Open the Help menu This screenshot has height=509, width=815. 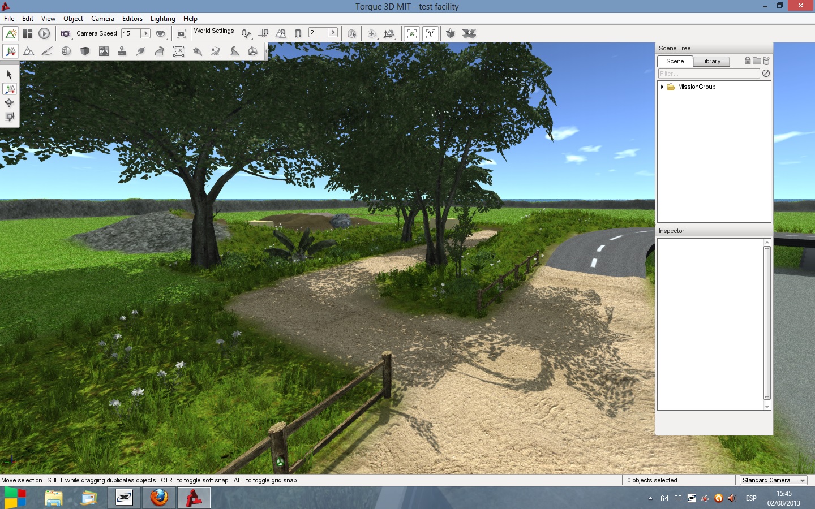[190, 19]
